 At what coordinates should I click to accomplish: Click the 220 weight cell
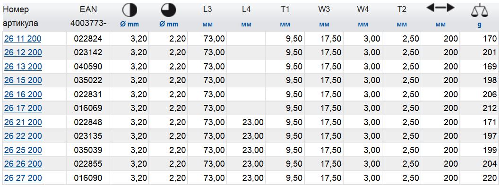[x=490, y=178]
